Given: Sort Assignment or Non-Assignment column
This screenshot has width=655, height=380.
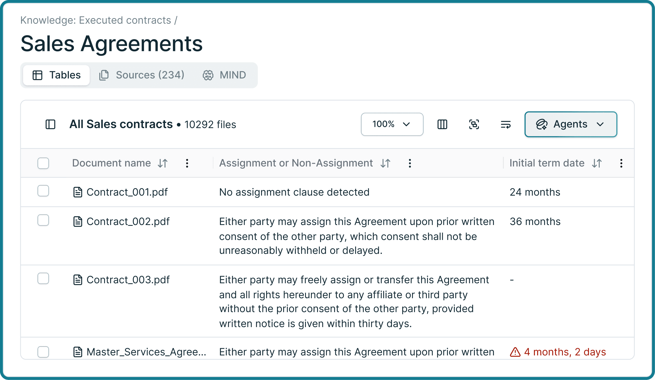Looking at the screenshot, I should (385, 163).
